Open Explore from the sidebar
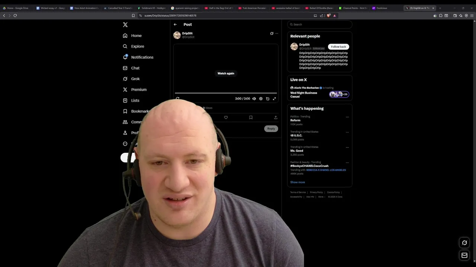 tap(133, 46)
